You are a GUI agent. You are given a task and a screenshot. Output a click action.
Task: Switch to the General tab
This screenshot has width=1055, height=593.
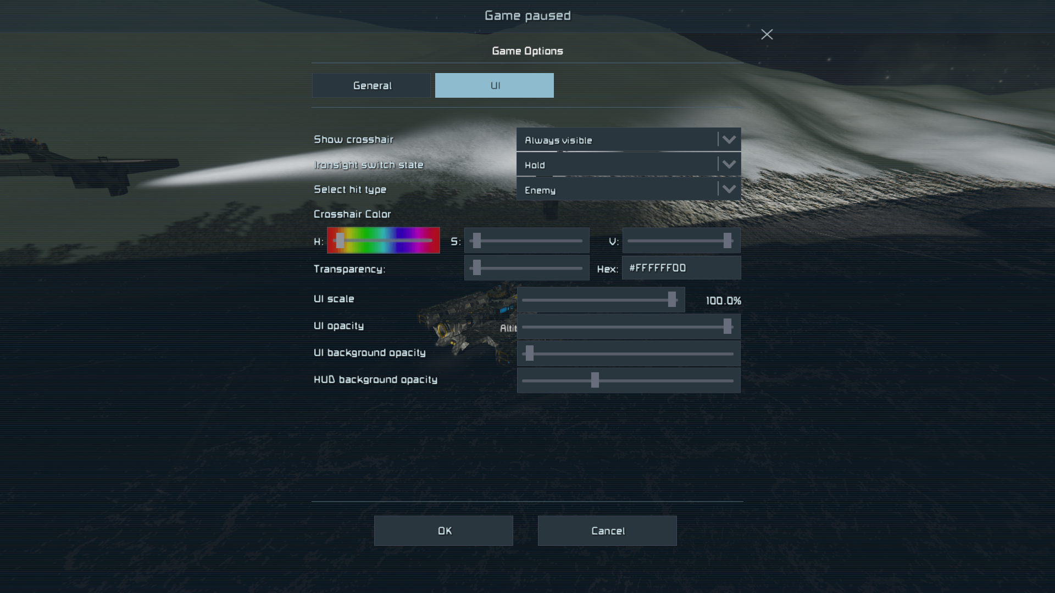point(372,86)
